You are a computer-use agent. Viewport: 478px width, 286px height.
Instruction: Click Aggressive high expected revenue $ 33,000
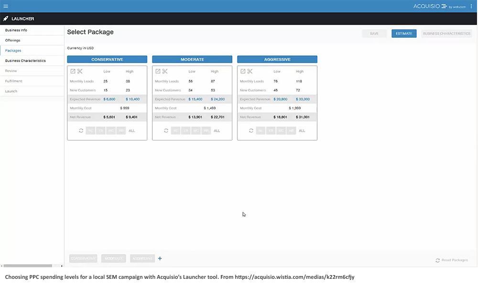(303, 99)
